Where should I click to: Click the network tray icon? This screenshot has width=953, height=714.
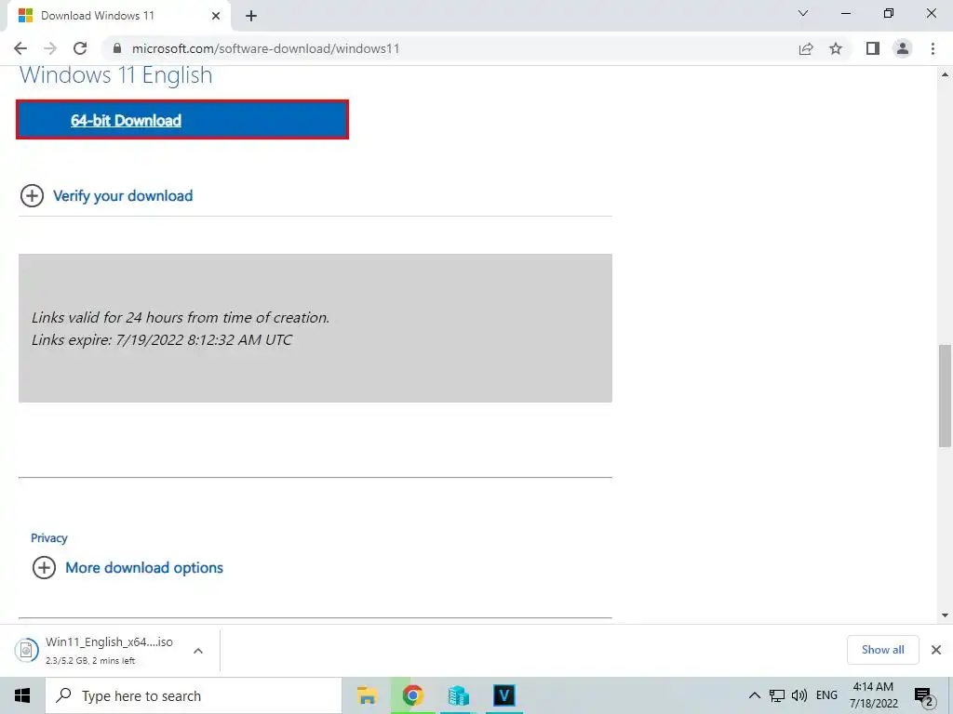[777, 695]
